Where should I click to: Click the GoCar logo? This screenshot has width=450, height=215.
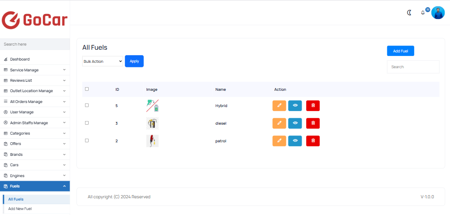35,20
